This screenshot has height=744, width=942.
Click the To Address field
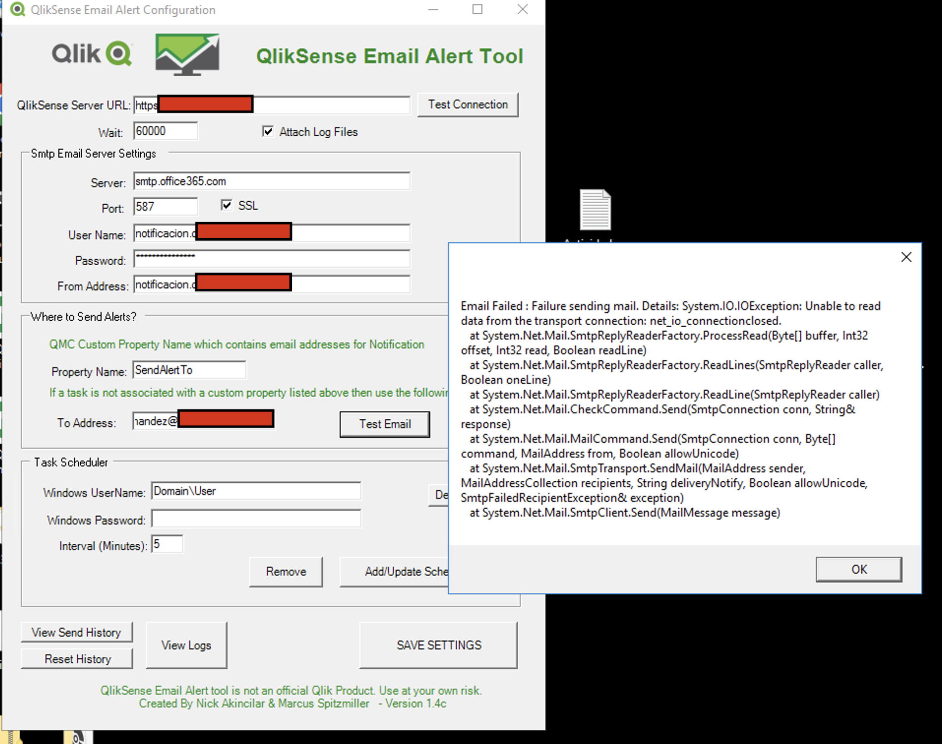pyautogui.click(x=203, y=421)
